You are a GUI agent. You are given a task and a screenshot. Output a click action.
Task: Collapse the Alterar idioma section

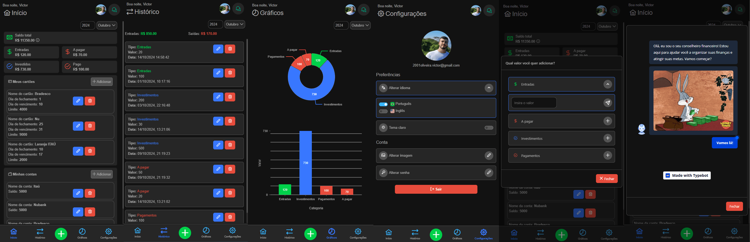pyautogui.click(x=489, y=88)
